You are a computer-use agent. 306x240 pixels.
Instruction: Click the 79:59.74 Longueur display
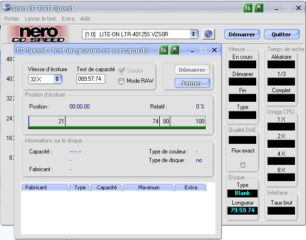(x=242, y=210)
